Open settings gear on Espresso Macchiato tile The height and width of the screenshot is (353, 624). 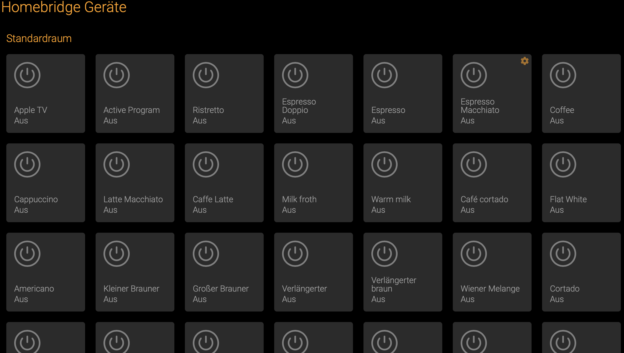[x=524, y=61]
